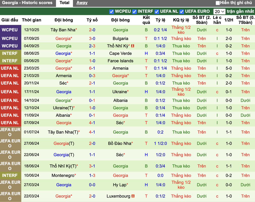
Task: Click the Thời gian column header
Action: [x=32, y=20]
